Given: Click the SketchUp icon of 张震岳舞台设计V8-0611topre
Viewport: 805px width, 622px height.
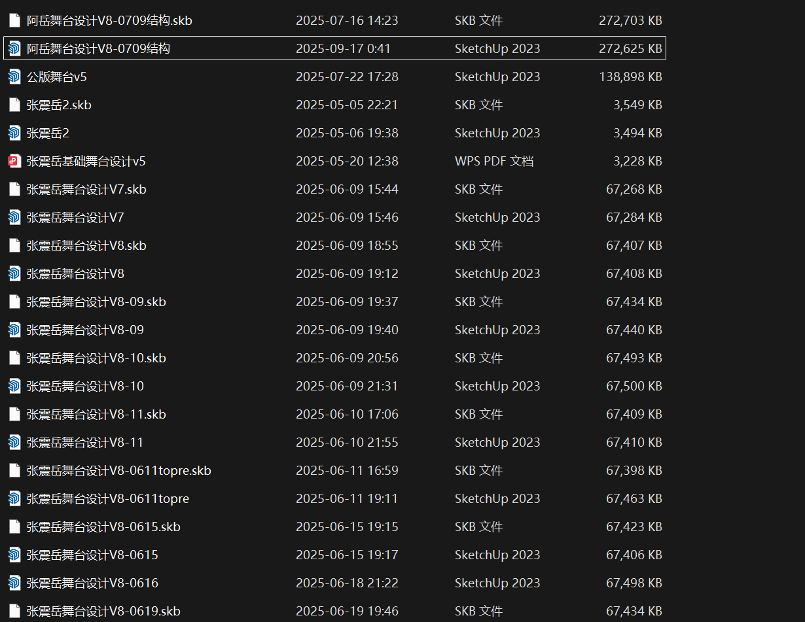Looking at the screenshot, I should [14, 498].
